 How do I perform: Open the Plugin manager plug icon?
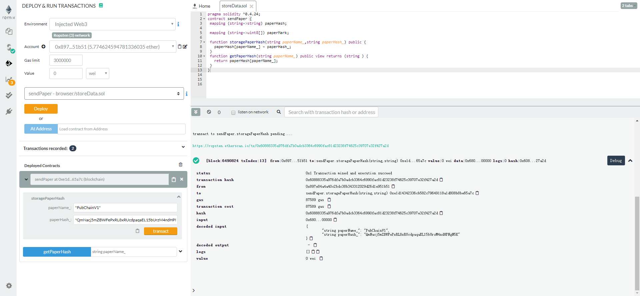click(x=9, y=111)
